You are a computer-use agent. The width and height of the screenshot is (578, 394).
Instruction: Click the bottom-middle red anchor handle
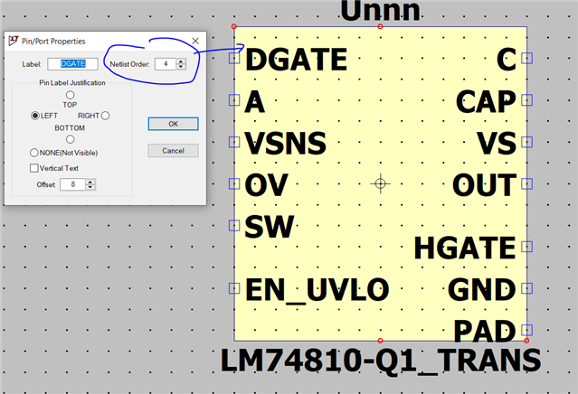(x=381, y=341)
